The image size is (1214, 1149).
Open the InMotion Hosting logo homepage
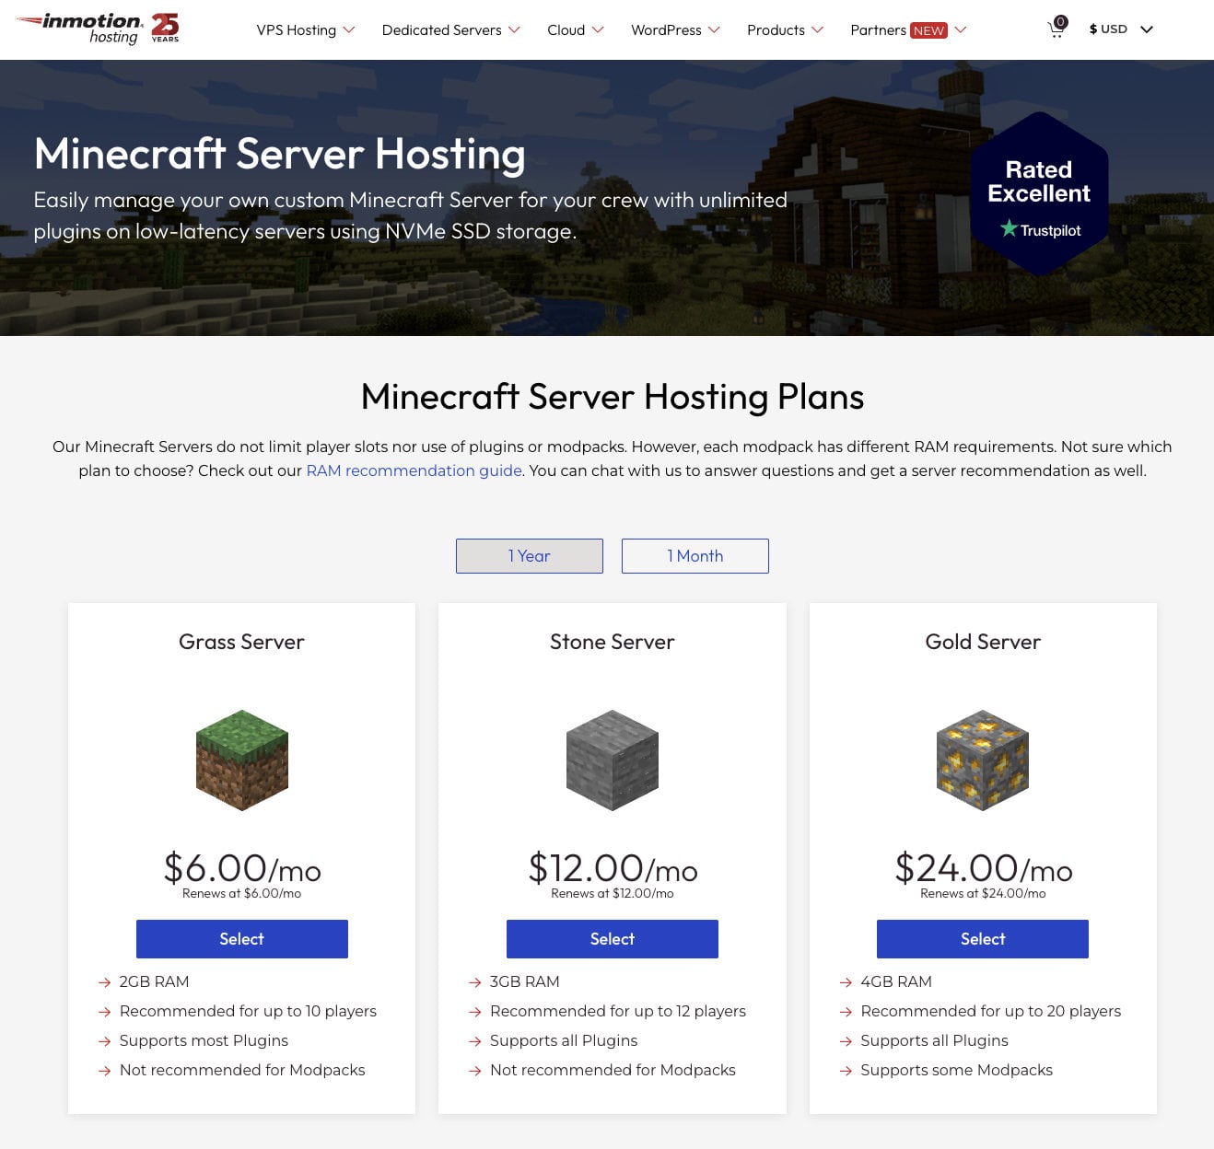coord(79,29)
